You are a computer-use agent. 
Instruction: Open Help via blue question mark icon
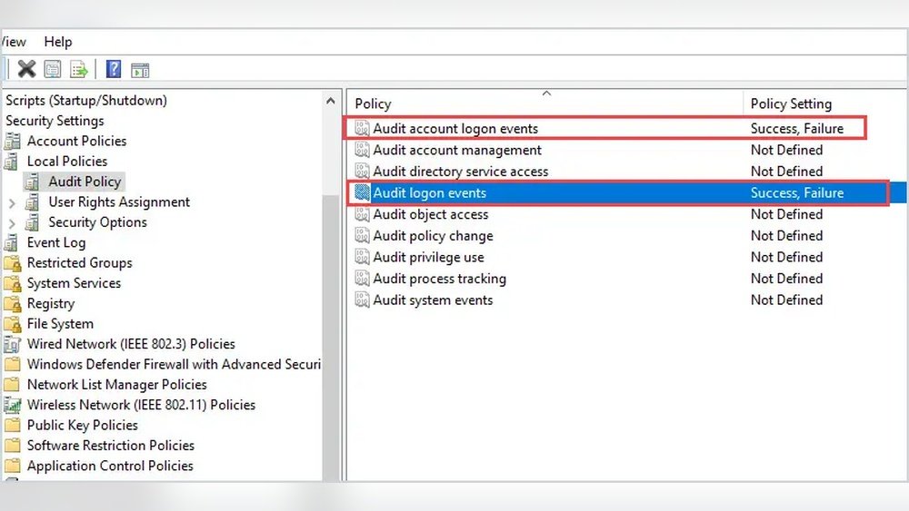point(114,69)
